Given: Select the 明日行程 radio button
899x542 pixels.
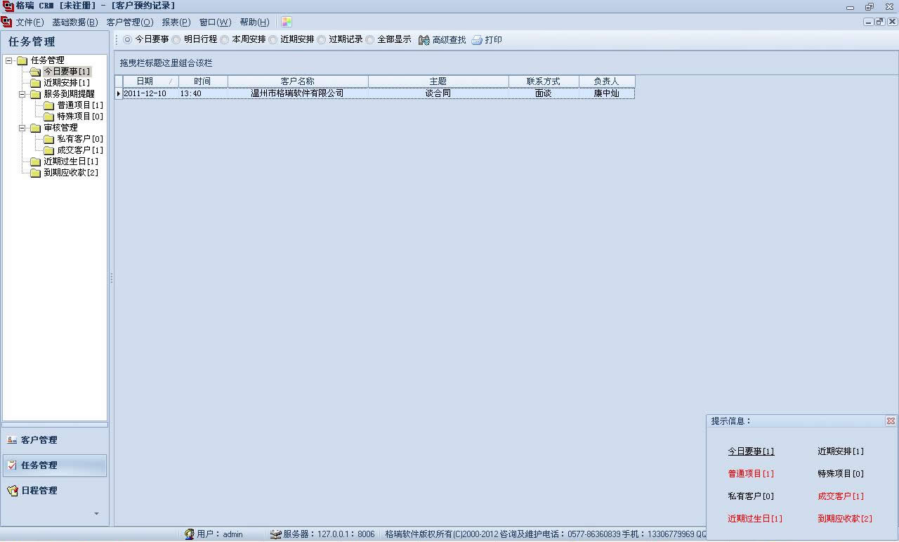Looking at the screenshot, I should coord(176,40).
